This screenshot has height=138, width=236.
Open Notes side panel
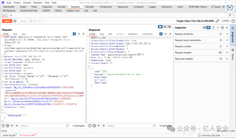click(x=233, y=54)
